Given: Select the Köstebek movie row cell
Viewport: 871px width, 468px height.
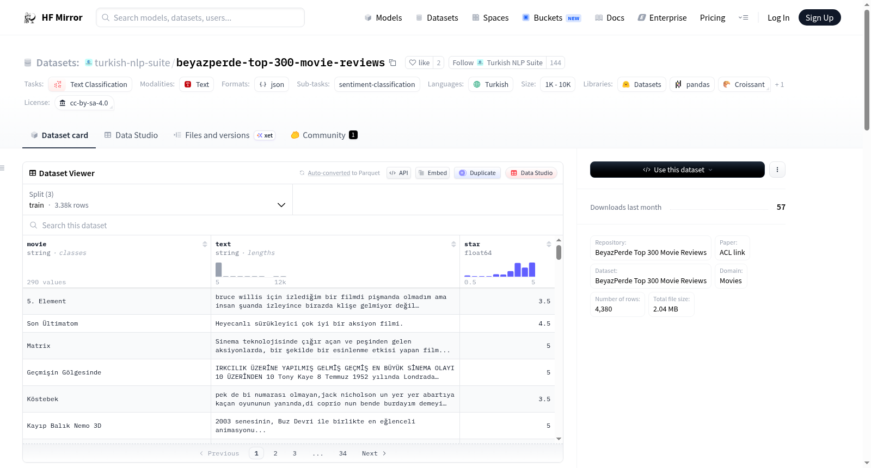Looking at the screenshot, I should (116, 399).
